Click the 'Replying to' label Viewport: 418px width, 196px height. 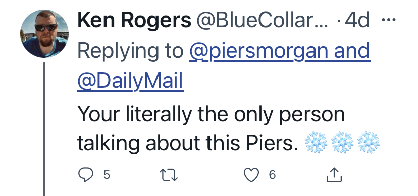click(x=130, y=51)
